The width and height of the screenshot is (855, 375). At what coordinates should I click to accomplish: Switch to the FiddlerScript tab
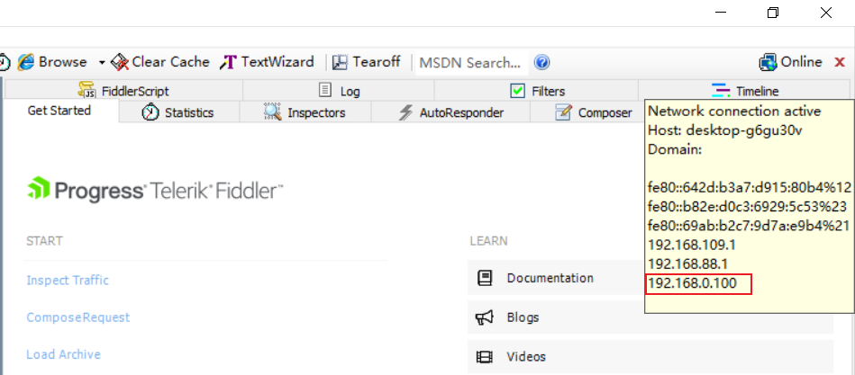[x=123, y=91]
